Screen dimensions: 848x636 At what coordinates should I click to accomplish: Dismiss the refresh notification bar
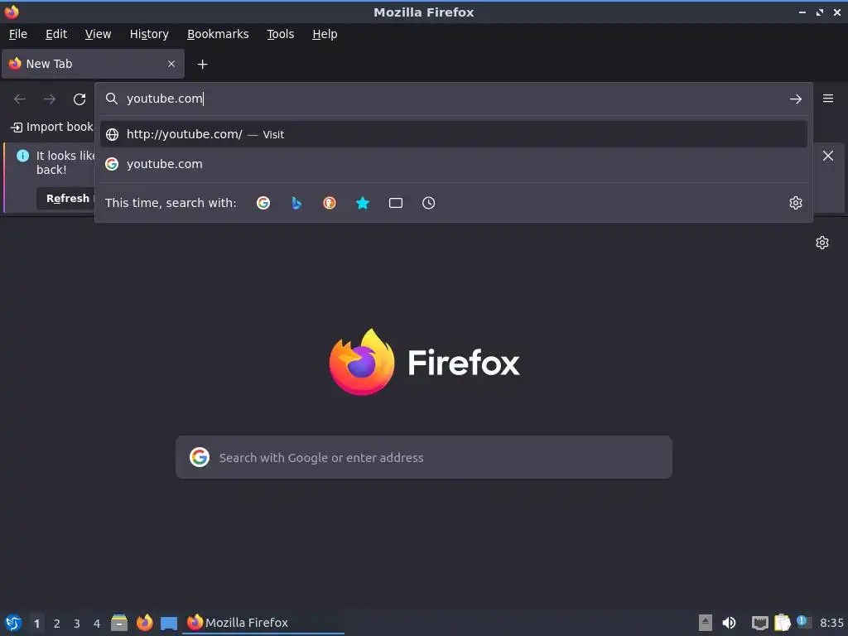[x=827, y=156]
